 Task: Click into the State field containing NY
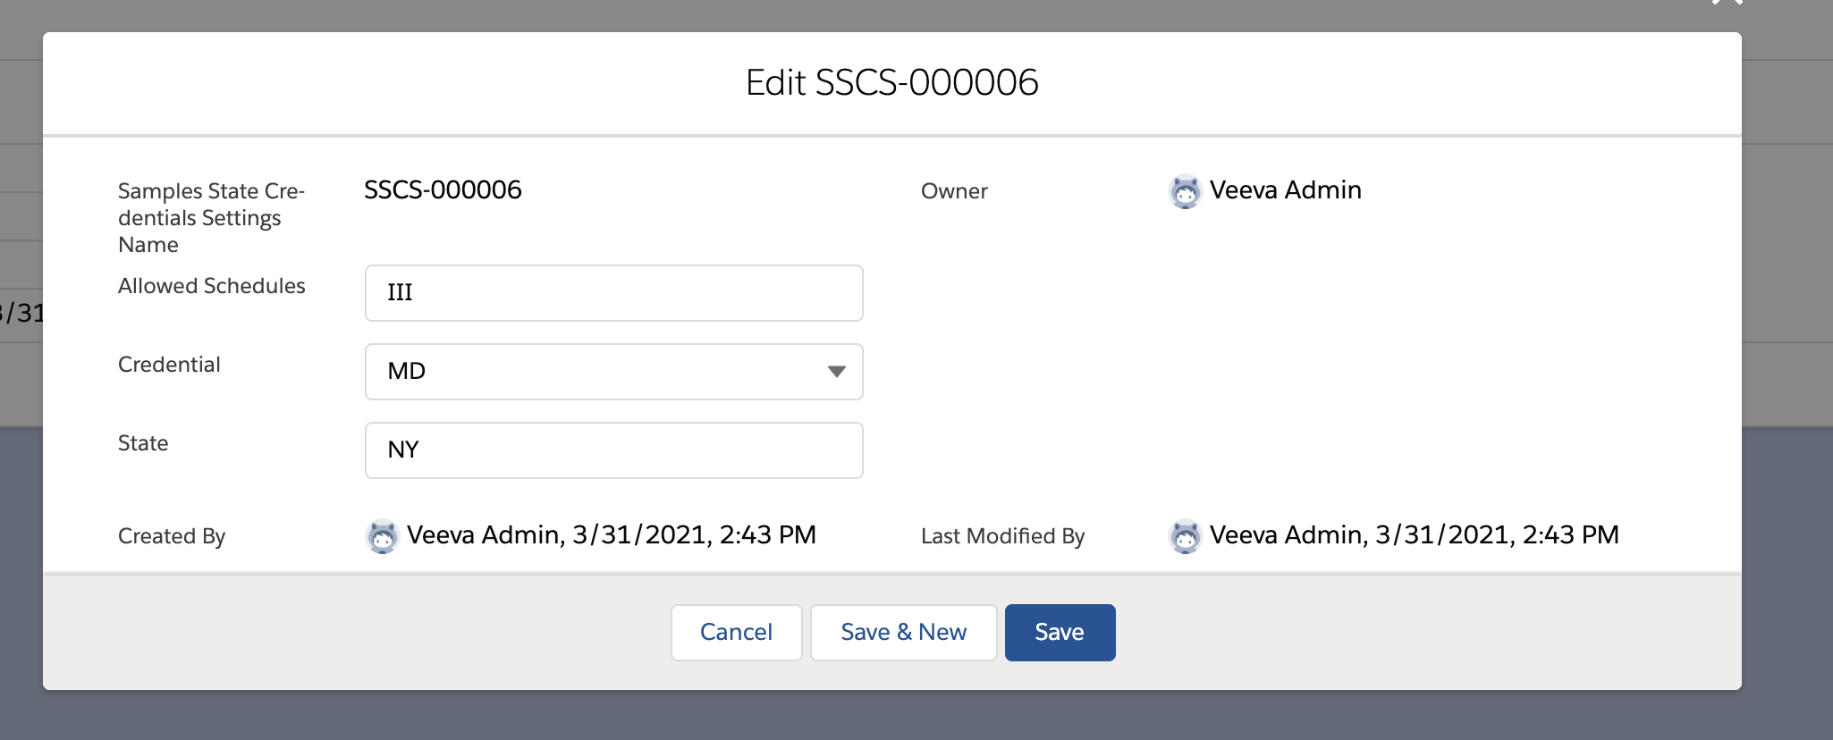click(613, 450)
